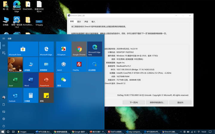Open Settings gear in Start sidebar
215x134 pixels.
[x=4, y=119]
